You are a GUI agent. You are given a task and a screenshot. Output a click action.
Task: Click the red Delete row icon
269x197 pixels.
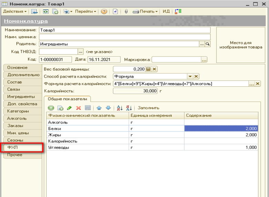pos(78,108)
